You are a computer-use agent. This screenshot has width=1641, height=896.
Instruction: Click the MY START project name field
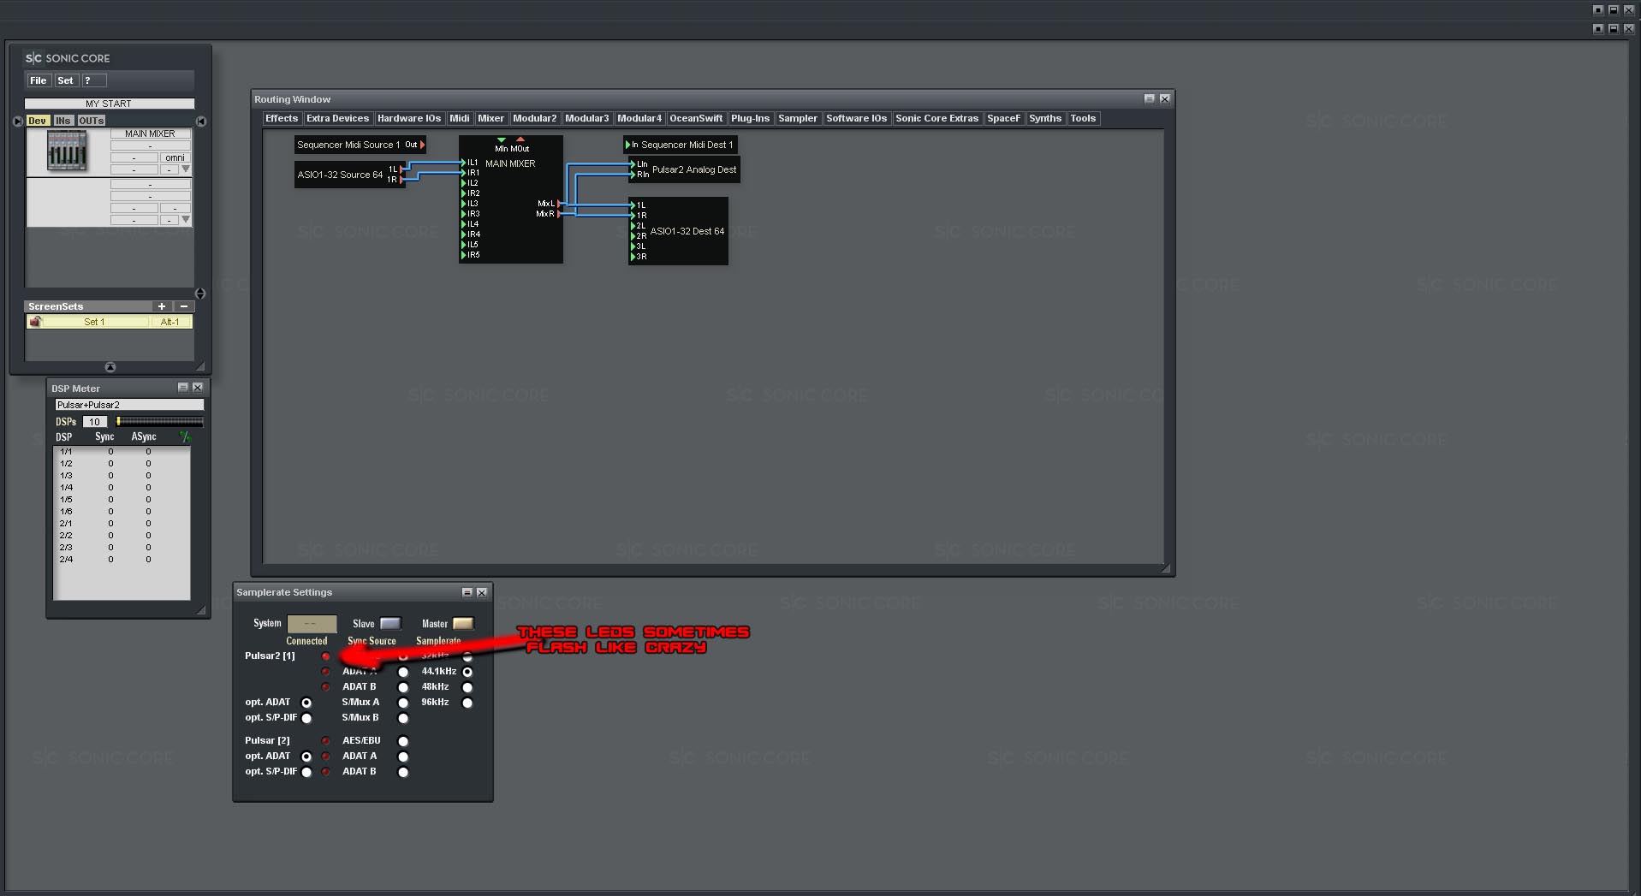109,104
